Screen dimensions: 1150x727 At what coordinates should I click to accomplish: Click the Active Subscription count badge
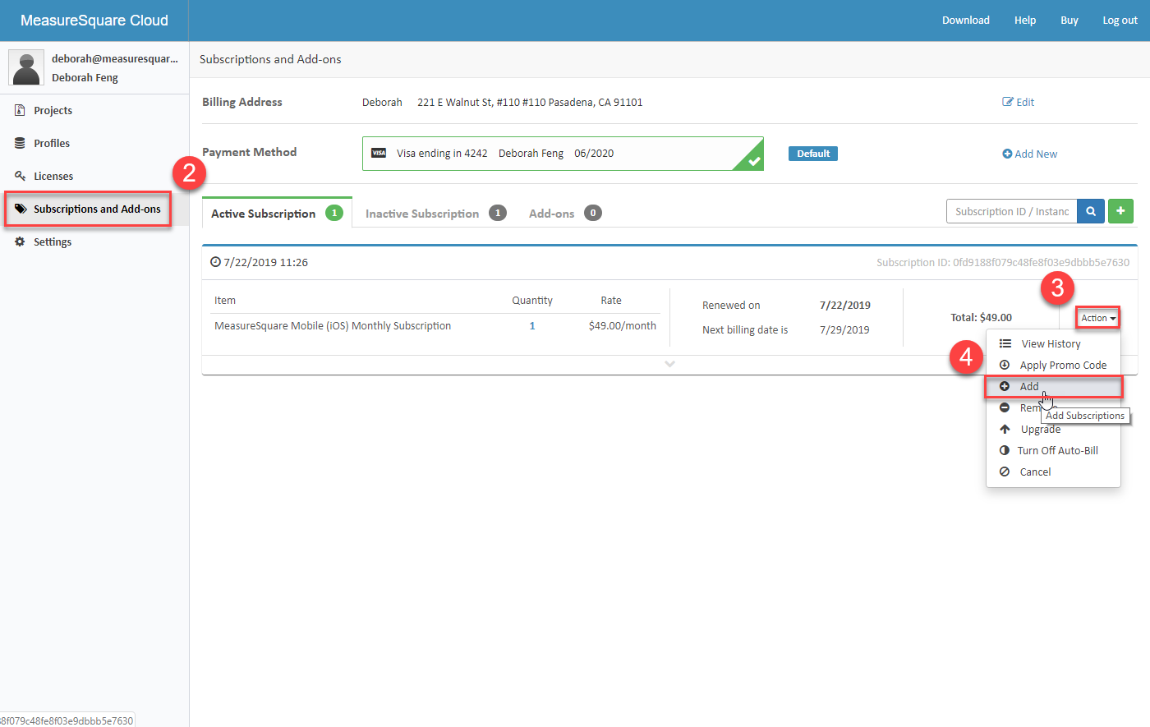point(334,213)
